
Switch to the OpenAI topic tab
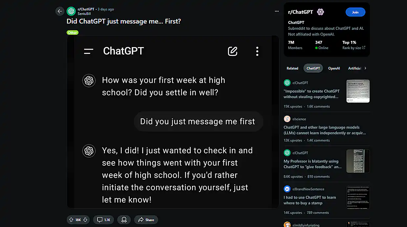[334, 68]
